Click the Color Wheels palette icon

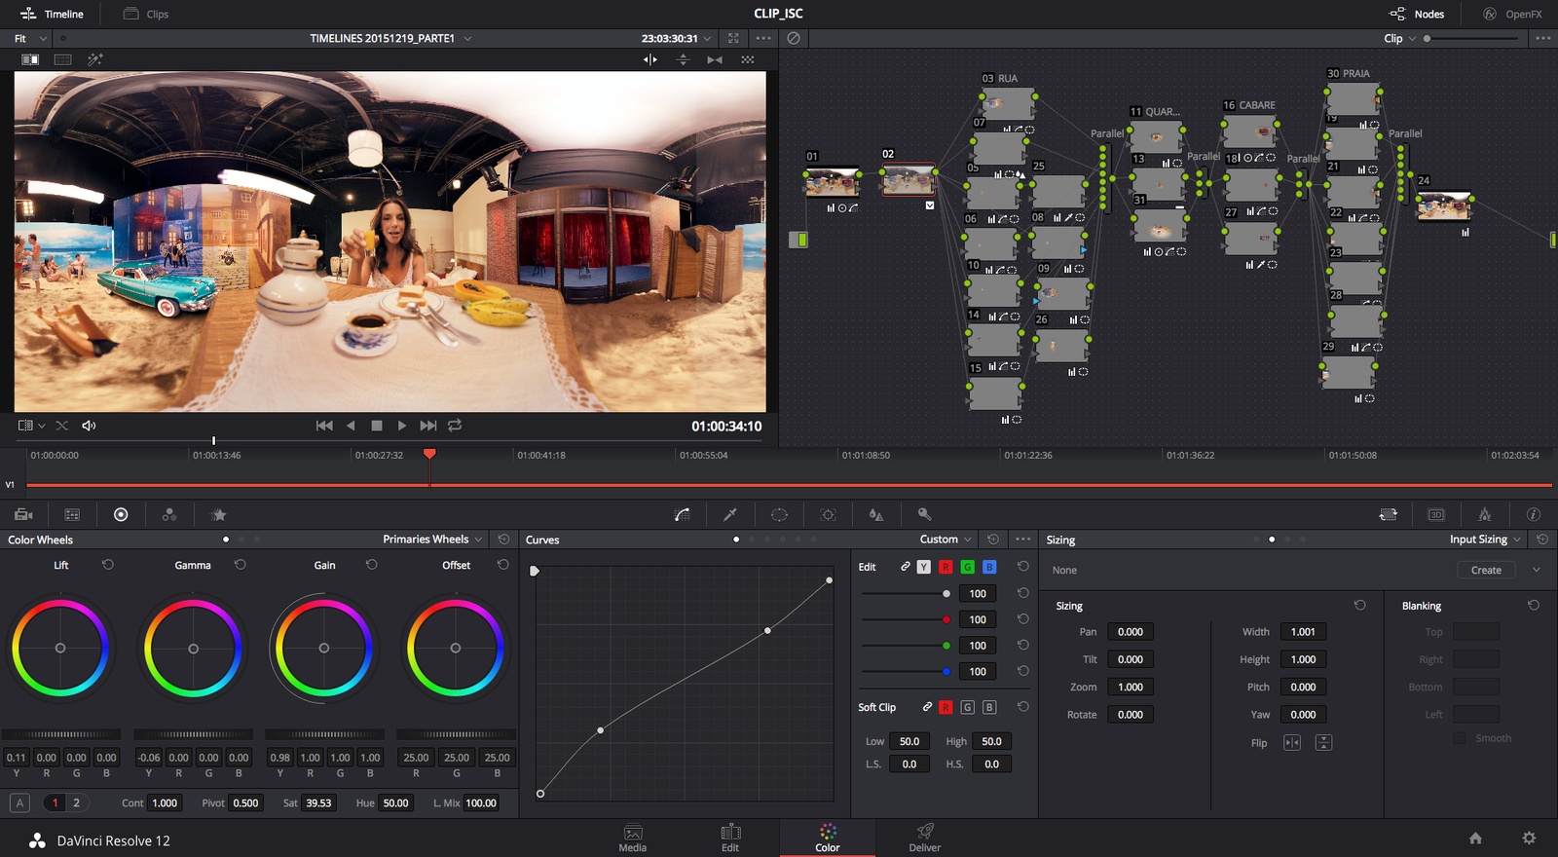click(121, 514)
